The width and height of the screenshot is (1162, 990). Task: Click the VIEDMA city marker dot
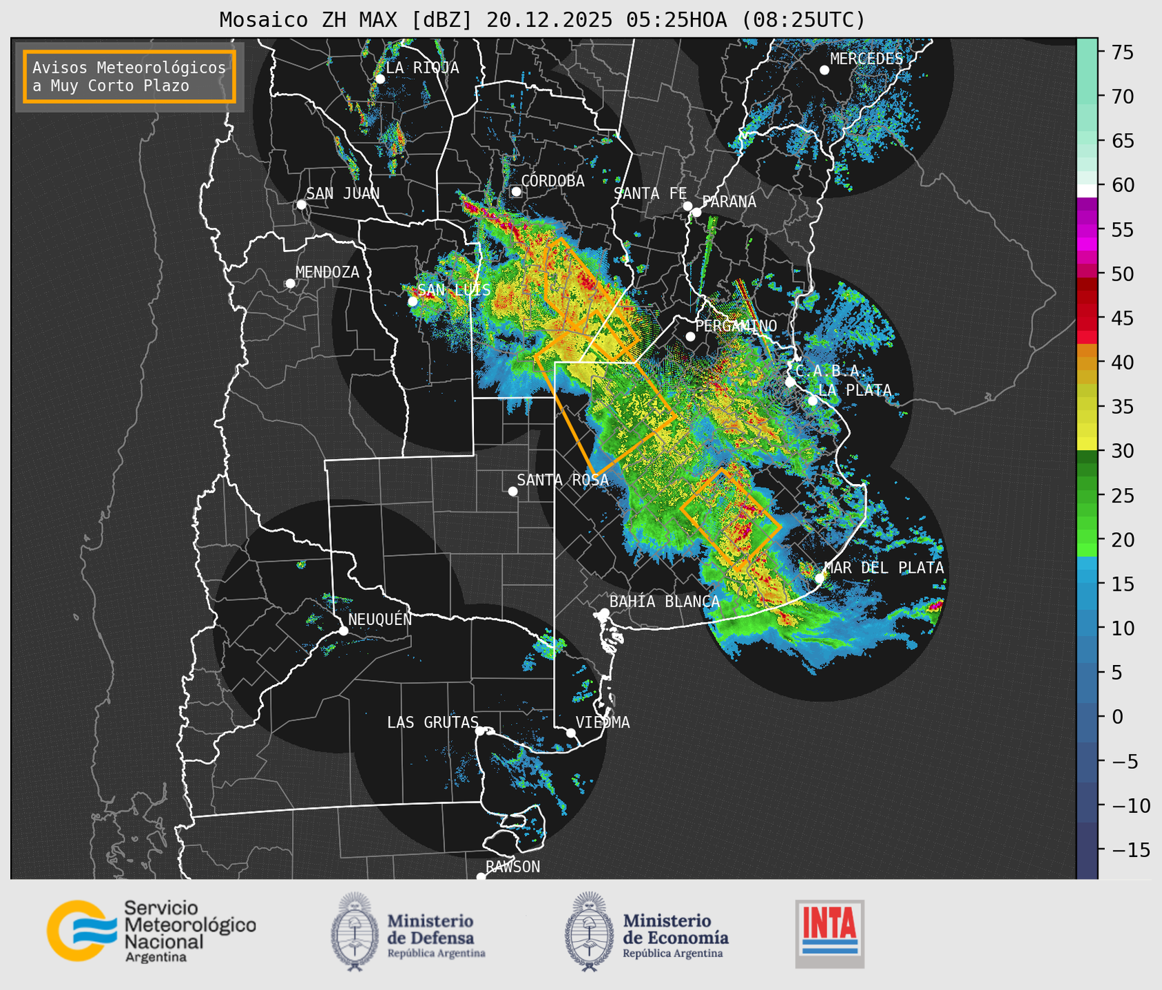pos(570,733)
